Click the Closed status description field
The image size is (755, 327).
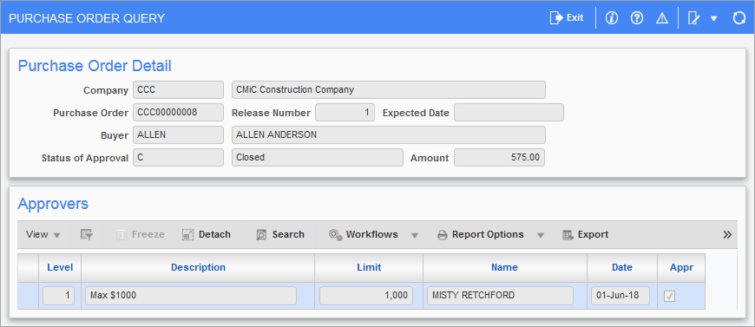(318, 158)
